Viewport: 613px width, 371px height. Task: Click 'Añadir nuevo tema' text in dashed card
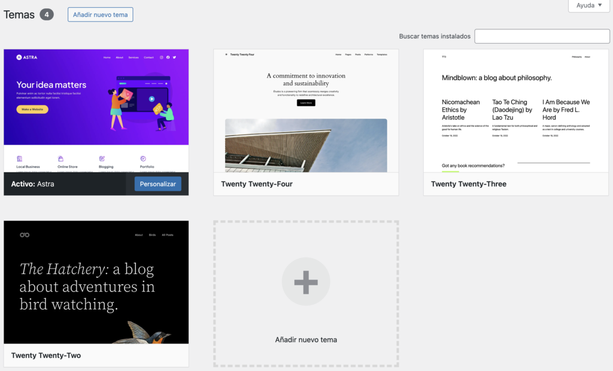(306, 340)
